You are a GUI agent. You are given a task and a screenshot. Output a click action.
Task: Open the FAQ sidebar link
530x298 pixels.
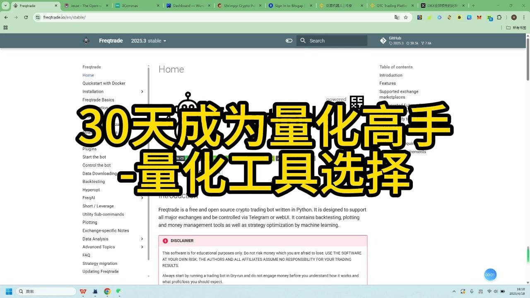86,255
